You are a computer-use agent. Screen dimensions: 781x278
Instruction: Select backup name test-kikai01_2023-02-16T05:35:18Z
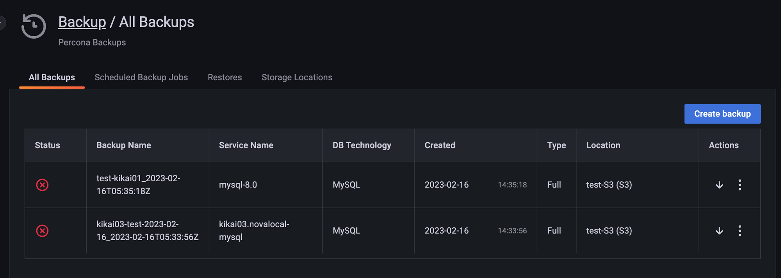coord(138,185)
